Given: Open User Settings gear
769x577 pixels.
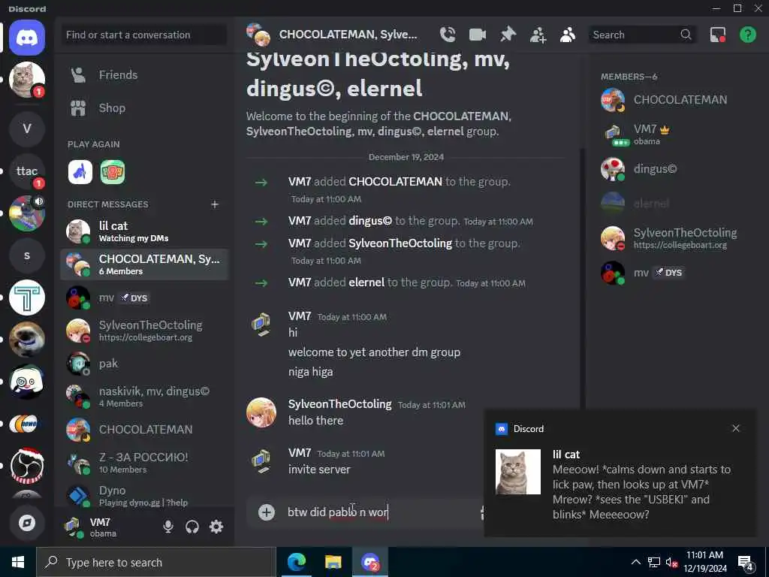Looking at the screenshot, I should coord(216,527).
